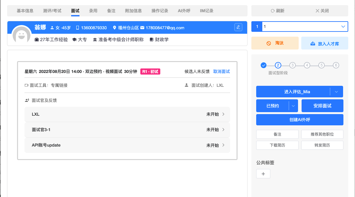
Task: Click the graduation cap icon by 大专
Action: pyautogui.click(x=74, y=40)
